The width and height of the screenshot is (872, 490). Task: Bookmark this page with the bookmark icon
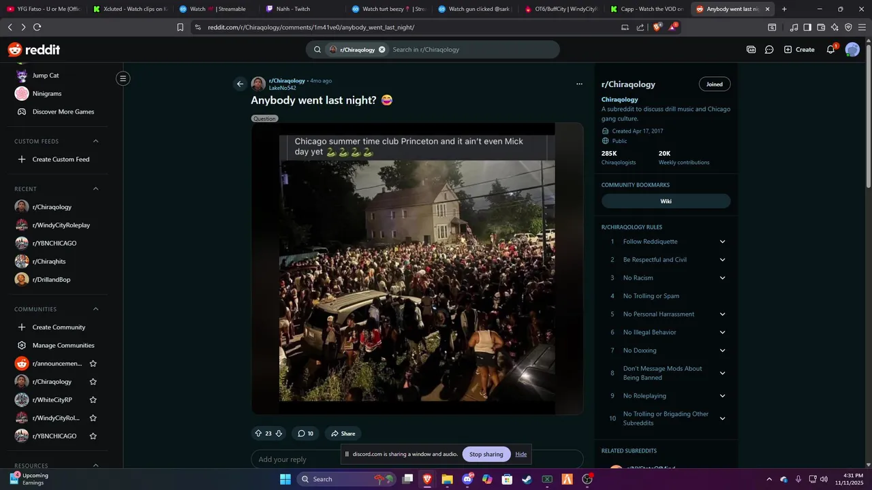(180, 27)
